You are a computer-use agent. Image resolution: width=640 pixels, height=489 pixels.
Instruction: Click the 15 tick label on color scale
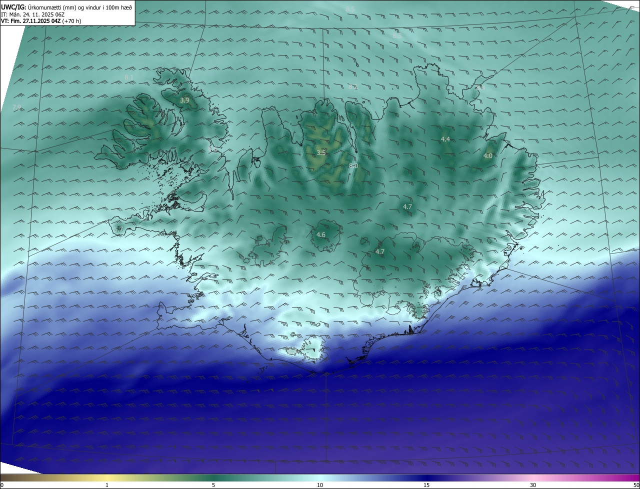pos(426,485)
